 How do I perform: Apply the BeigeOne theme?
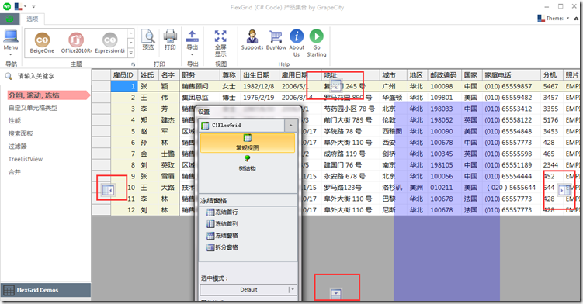click(42, 43)
